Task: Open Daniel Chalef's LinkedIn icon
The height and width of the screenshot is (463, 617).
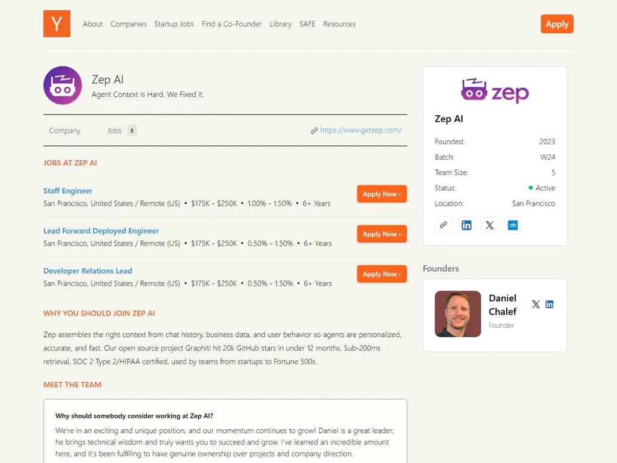Action: [550, 304]
